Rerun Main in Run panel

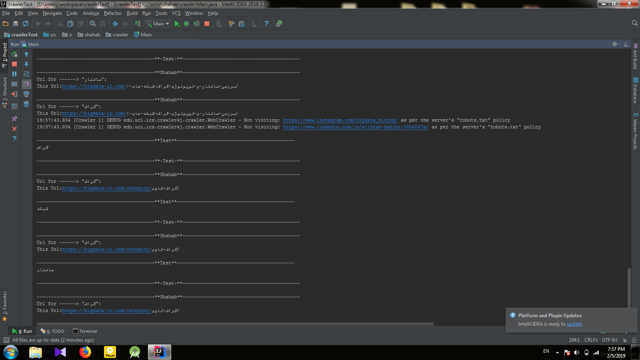click(14, 54)
